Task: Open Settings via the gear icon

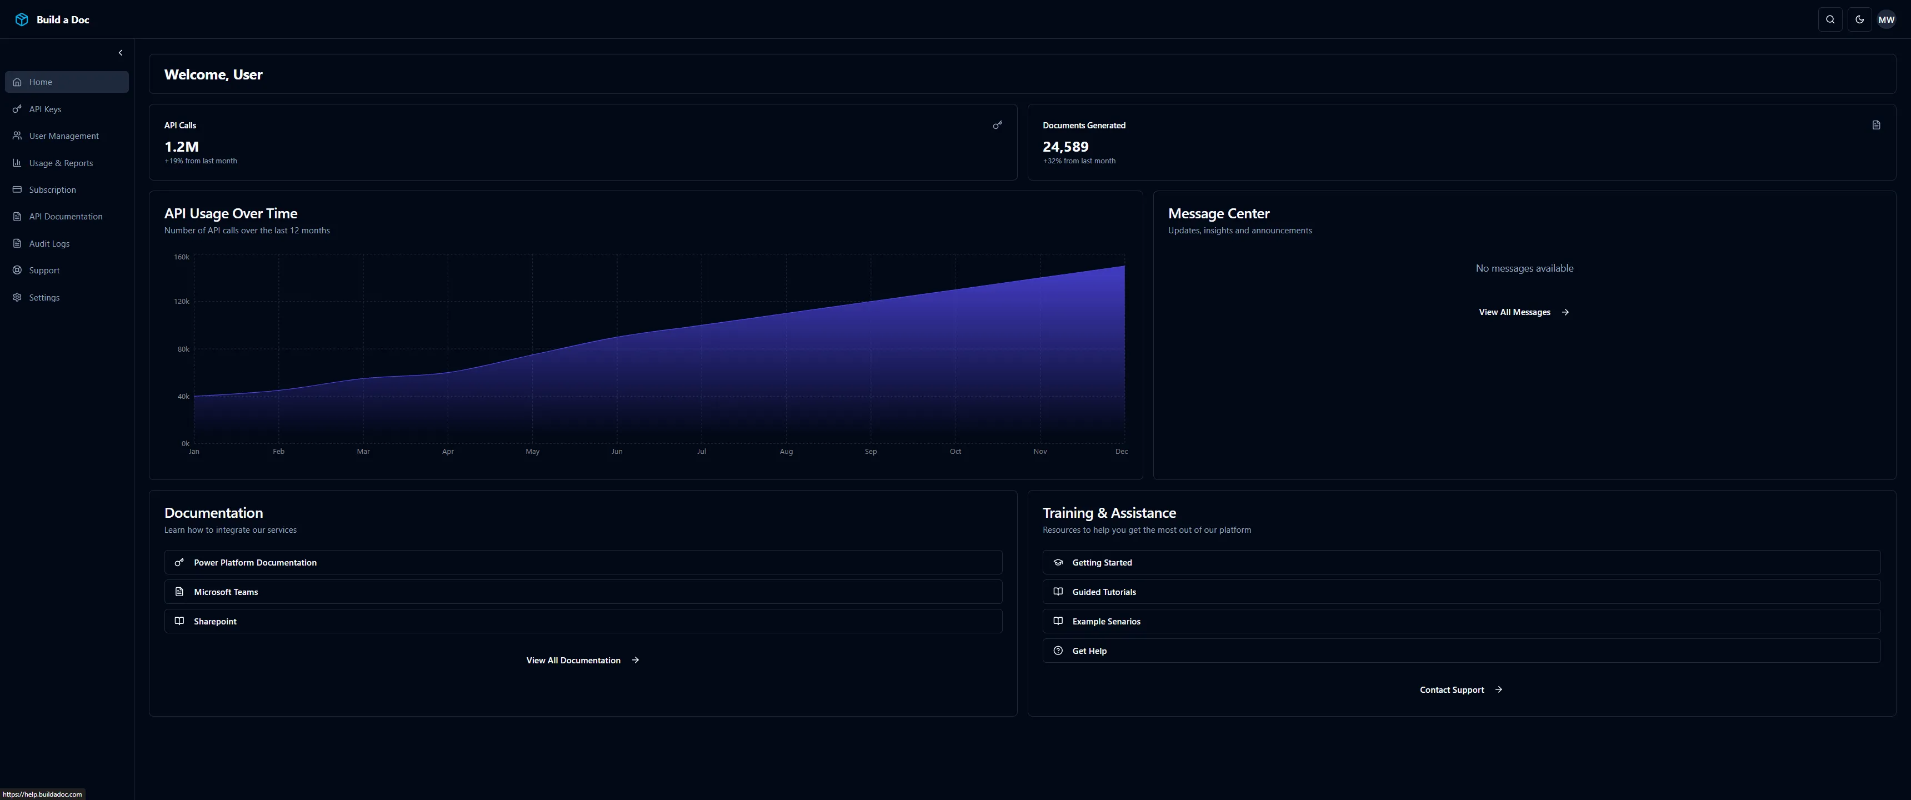Action: [x=17, y=297]
